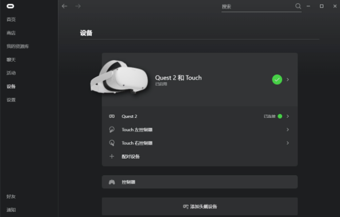Open 通知 in the sidebar
Image resolution: width=340 pixels, height=217 pixels.
point(11,210)
